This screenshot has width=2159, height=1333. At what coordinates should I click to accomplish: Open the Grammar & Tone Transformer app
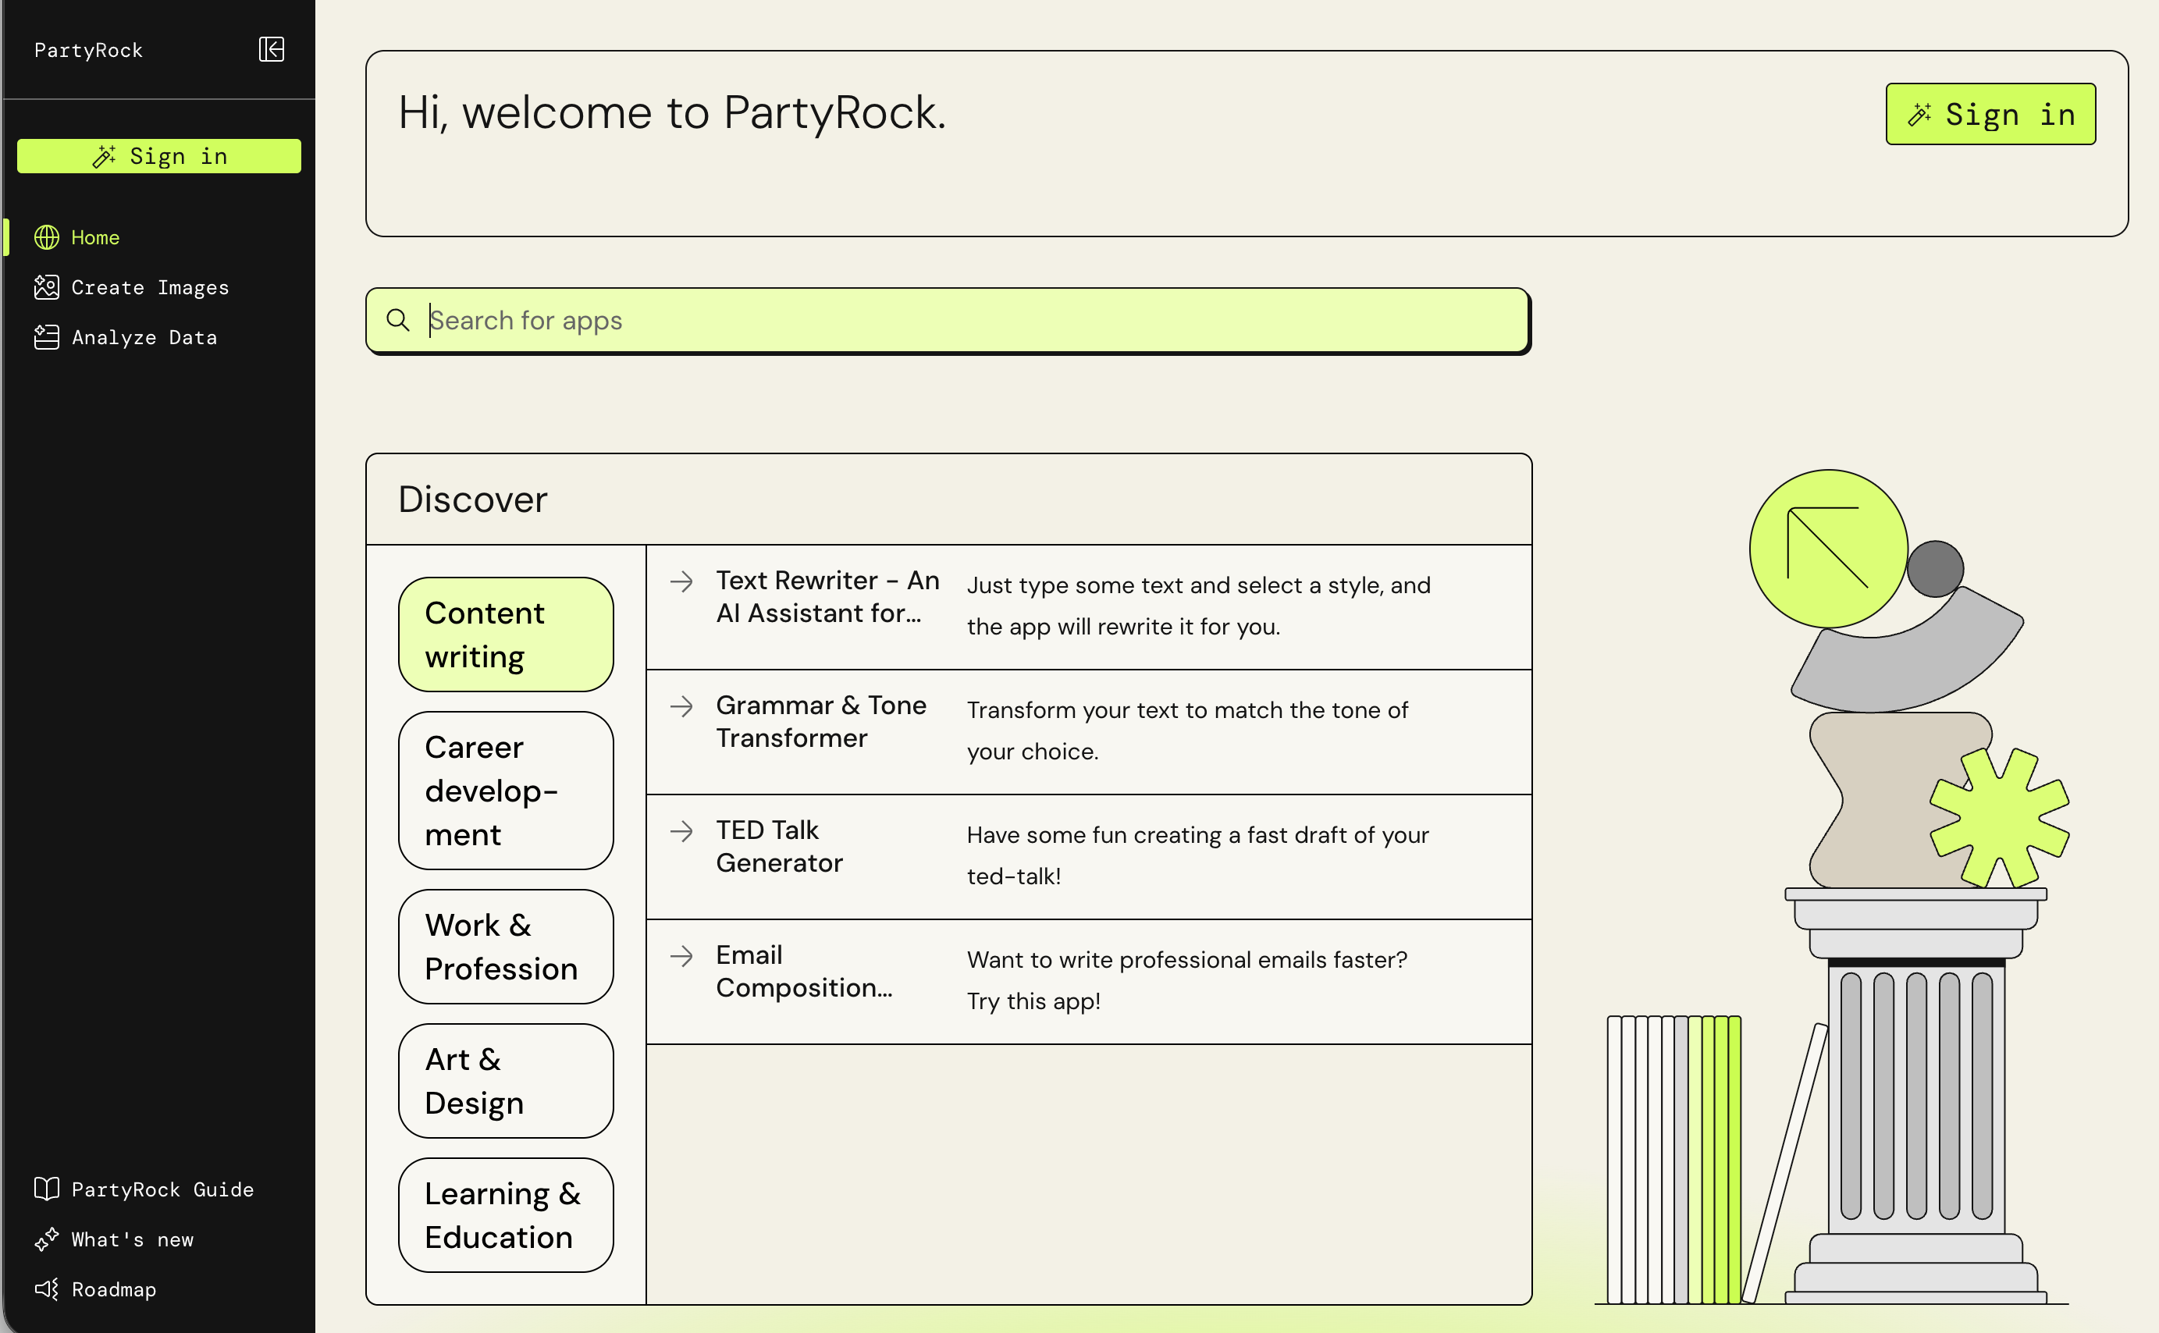[x=820, y=721]
